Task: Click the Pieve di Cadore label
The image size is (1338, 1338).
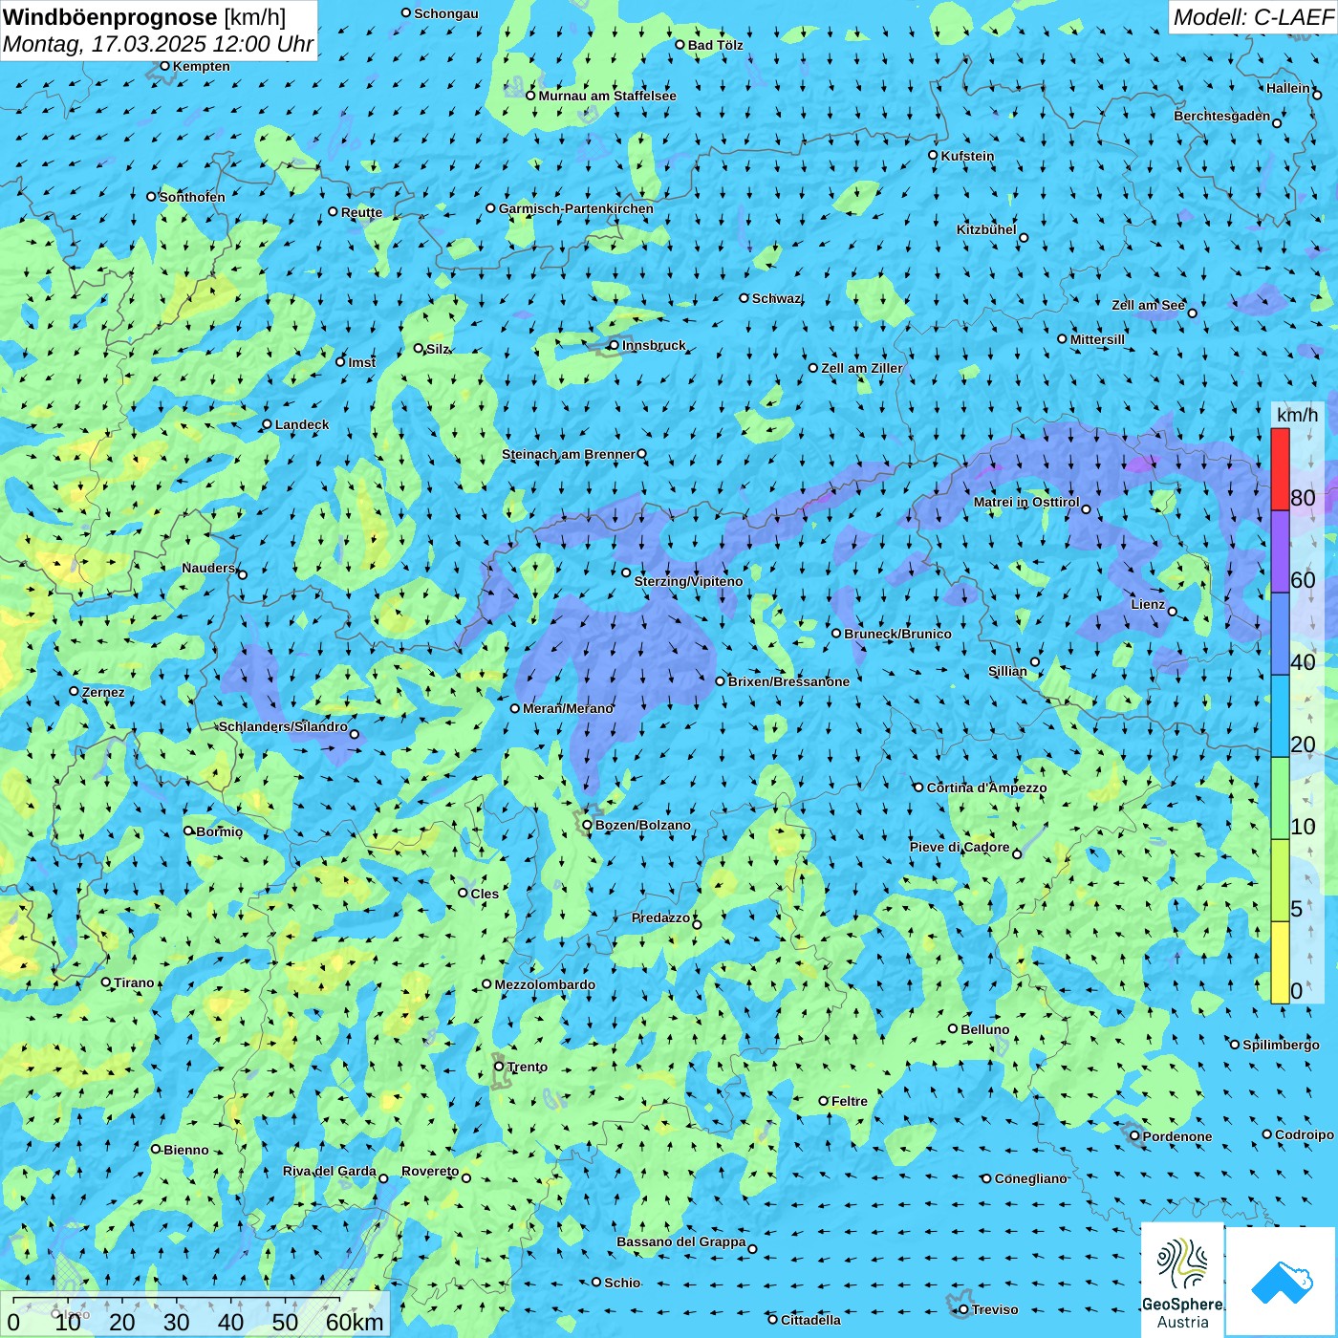Action: coord(959,847)
